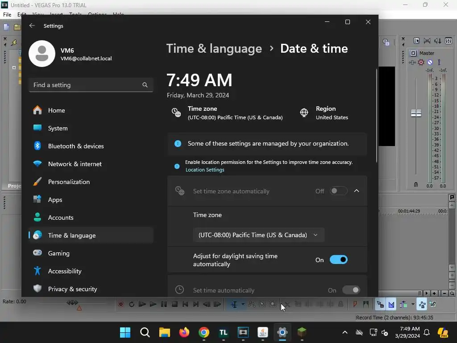Toggle the Master fader lock icon
This screenshot has height=343, width=457.
coord(416,184)
